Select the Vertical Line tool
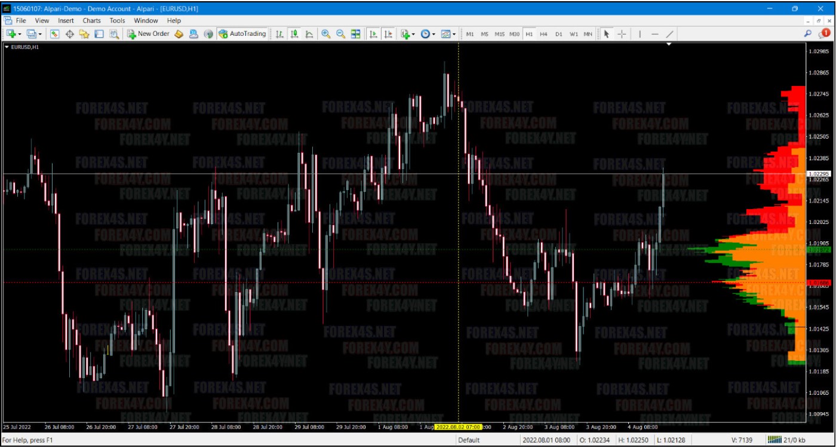 click(x=641, y=34)
